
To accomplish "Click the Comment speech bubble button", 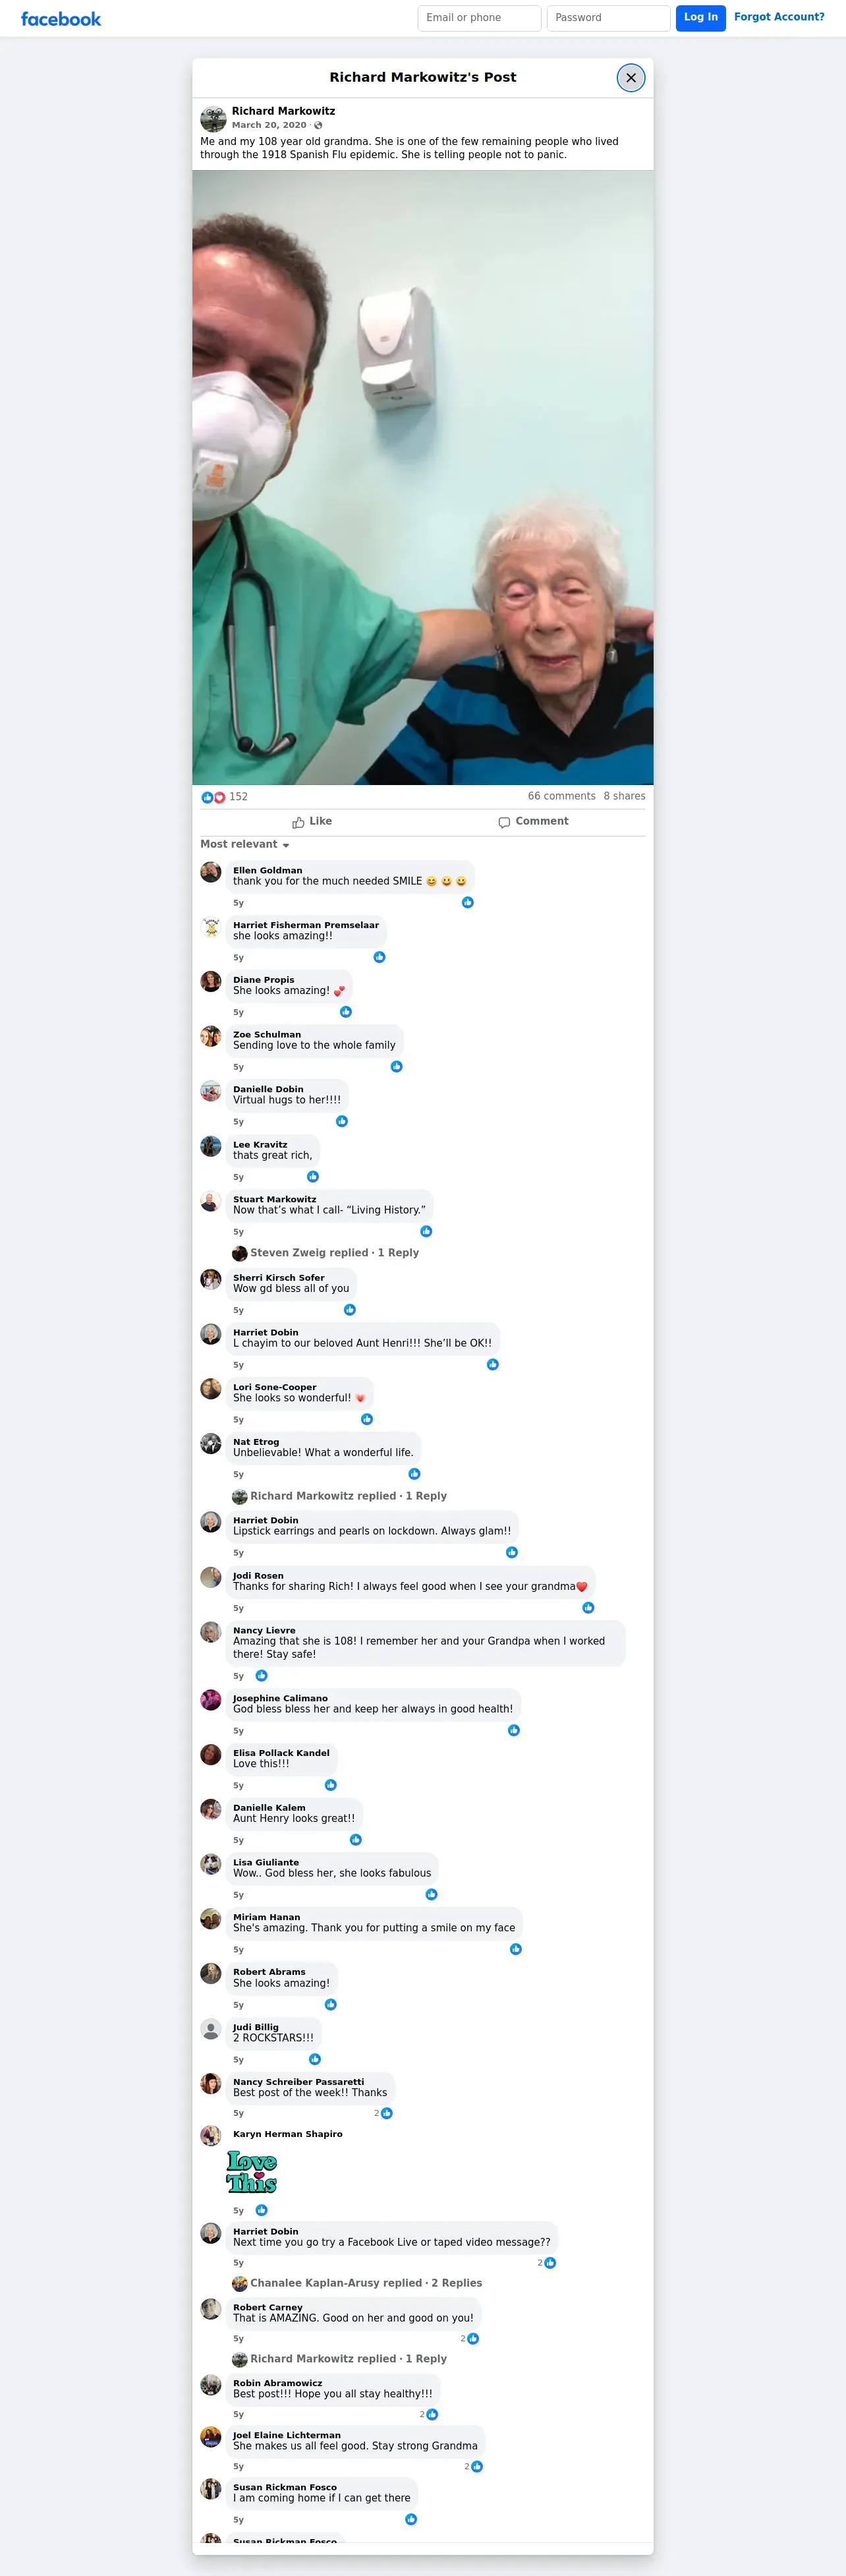I will coord(533,822).
